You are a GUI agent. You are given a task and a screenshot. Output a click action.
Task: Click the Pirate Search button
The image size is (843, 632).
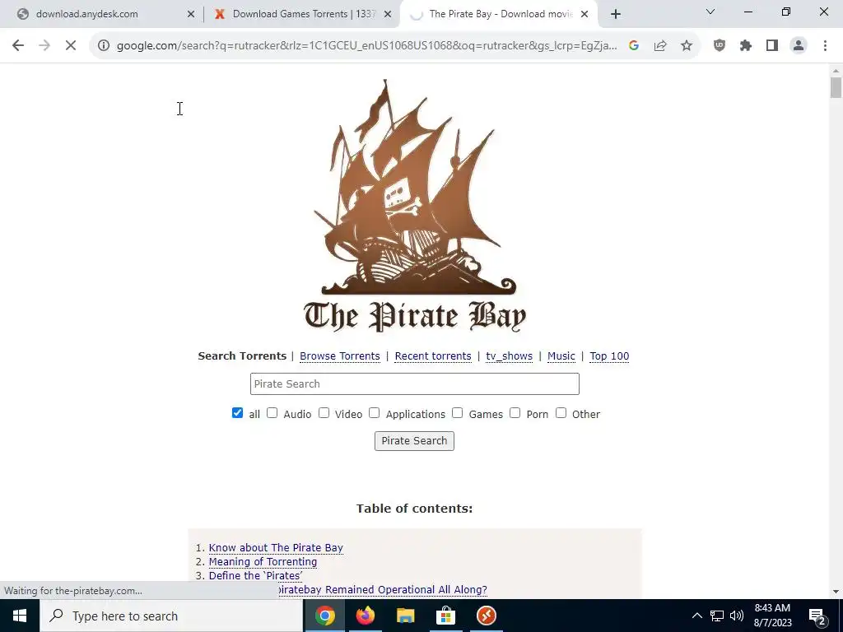point(414,441)
